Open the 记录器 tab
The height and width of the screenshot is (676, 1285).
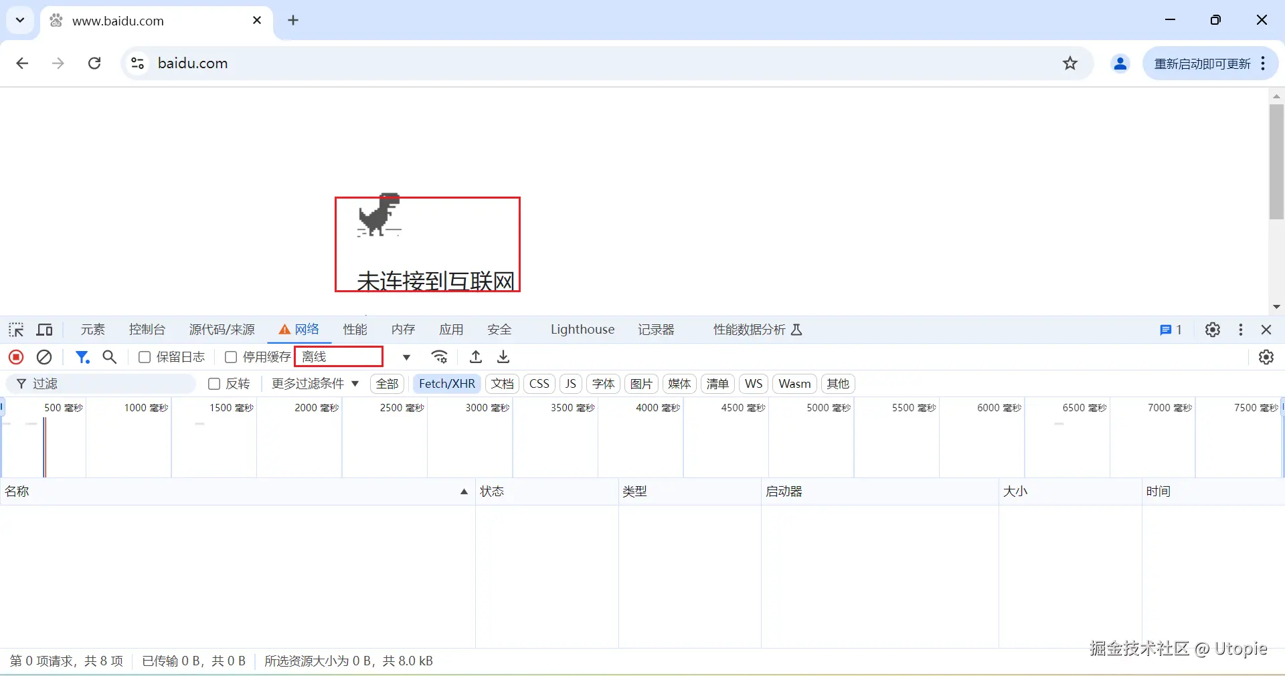click(656, 330)
